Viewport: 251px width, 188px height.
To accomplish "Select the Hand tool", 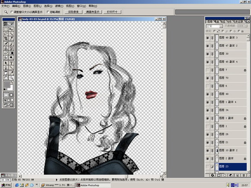I will [6, 78].
